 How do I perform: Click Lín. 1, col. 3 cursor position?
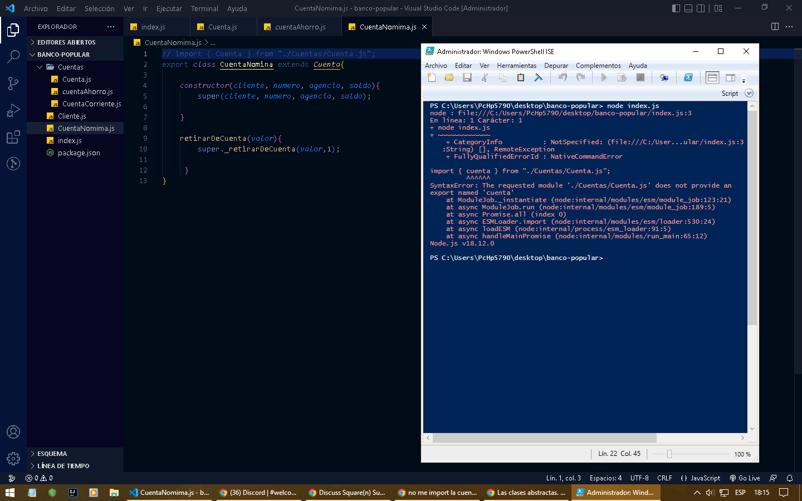point(563,478)
